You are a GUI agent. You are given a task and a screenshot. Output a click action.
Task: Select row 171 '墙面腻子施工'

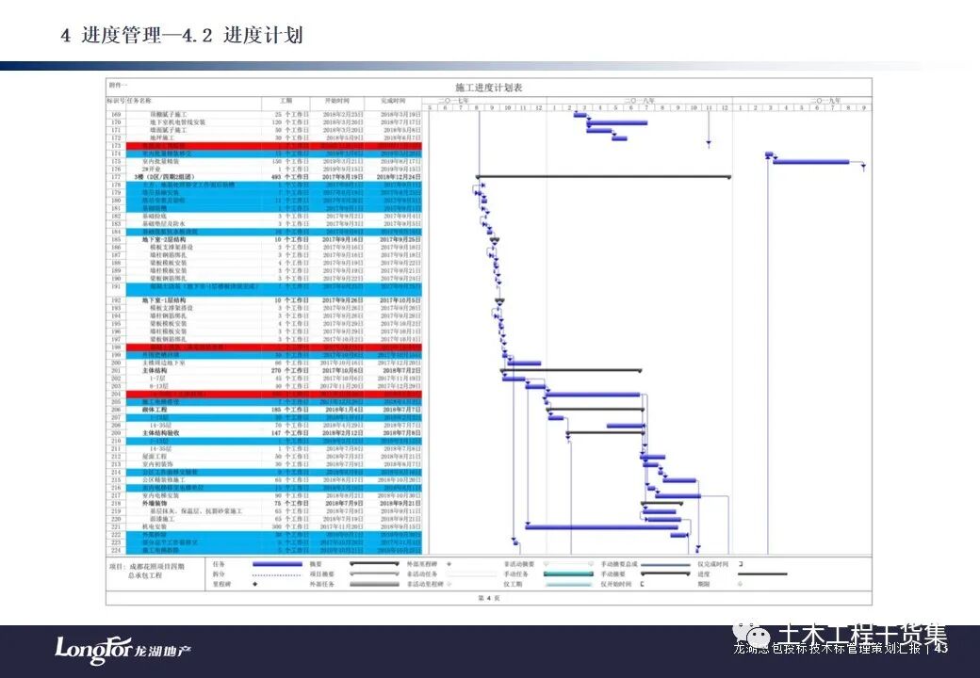click(265, 130)
